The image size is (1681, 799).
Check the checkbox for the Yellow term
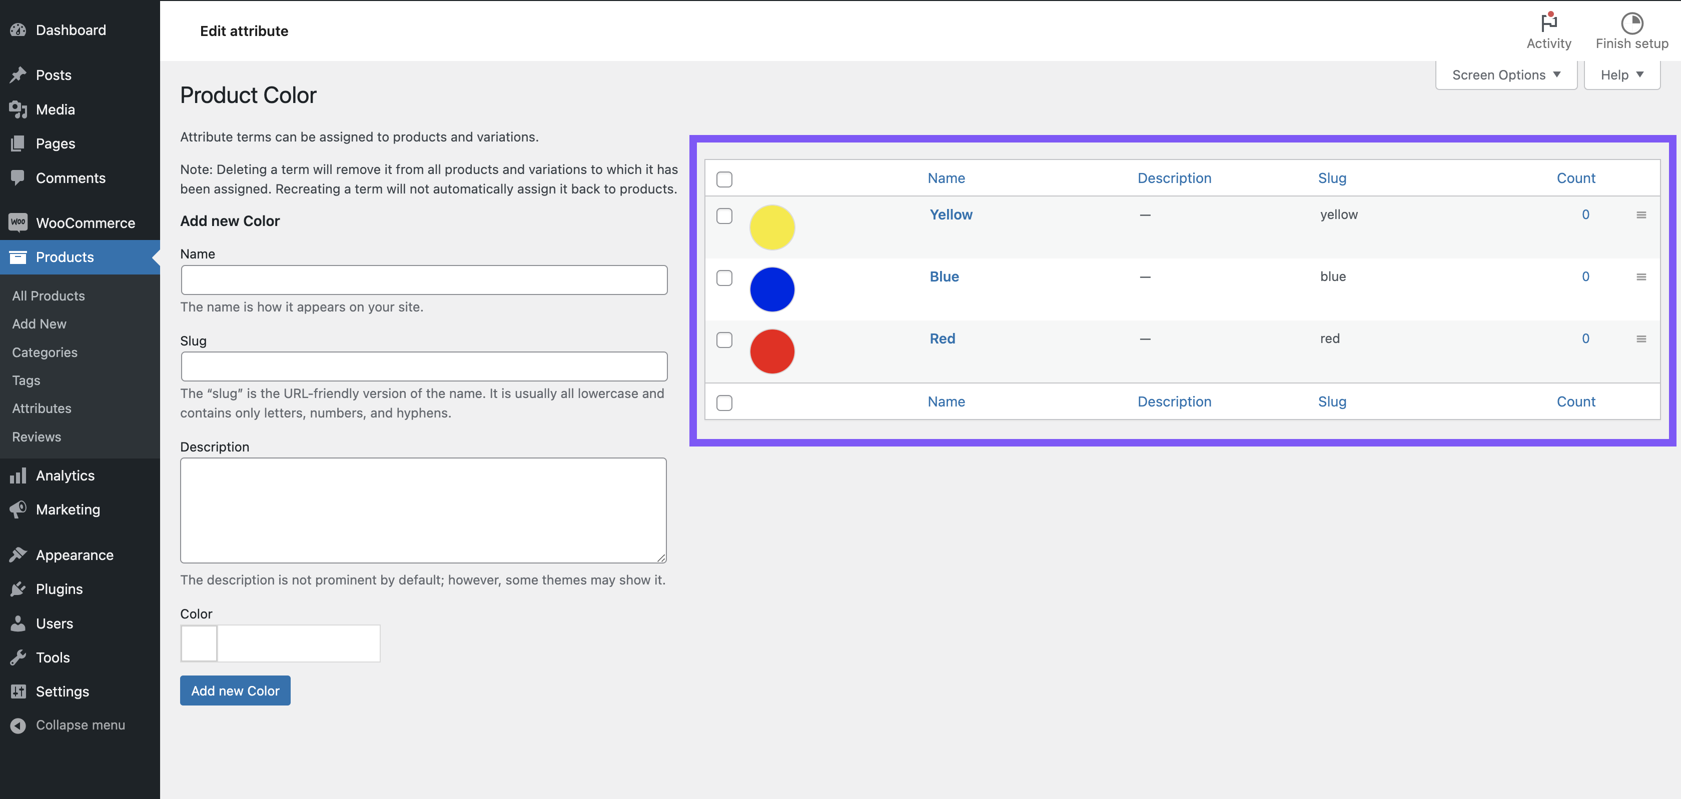pos(724,216)
